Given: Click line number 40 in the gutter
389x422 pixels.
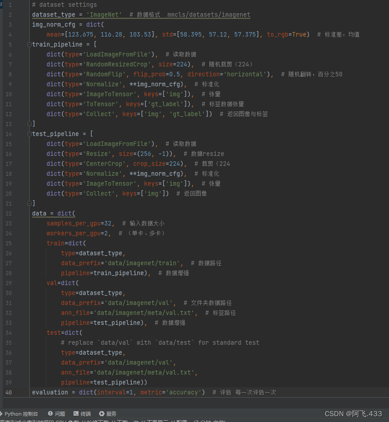Looking at the screenshot, I should click(x=9, y=392).
